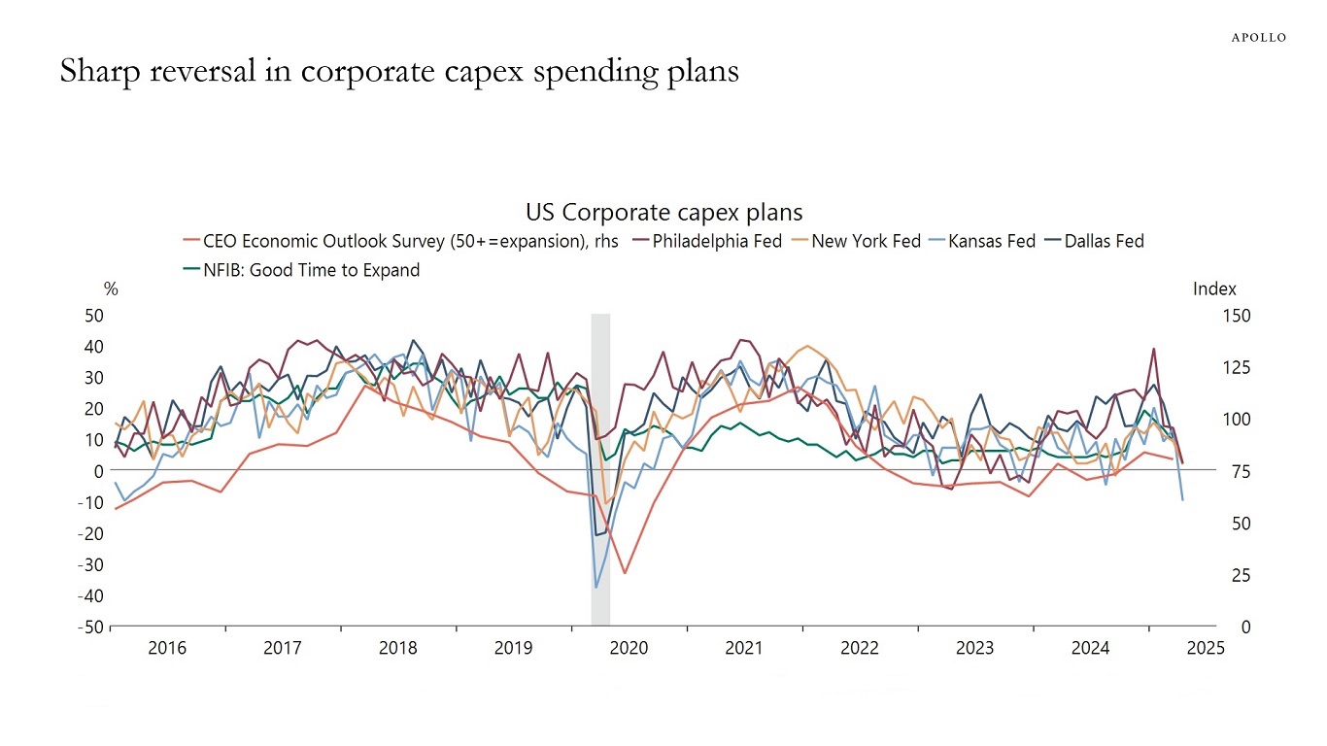
Task: Click the Dallas Fed legend label
Action: pos(1105,241)
